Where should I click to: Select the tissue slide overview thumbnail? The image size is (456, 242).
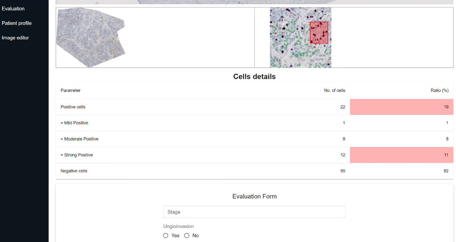[91, 37]
